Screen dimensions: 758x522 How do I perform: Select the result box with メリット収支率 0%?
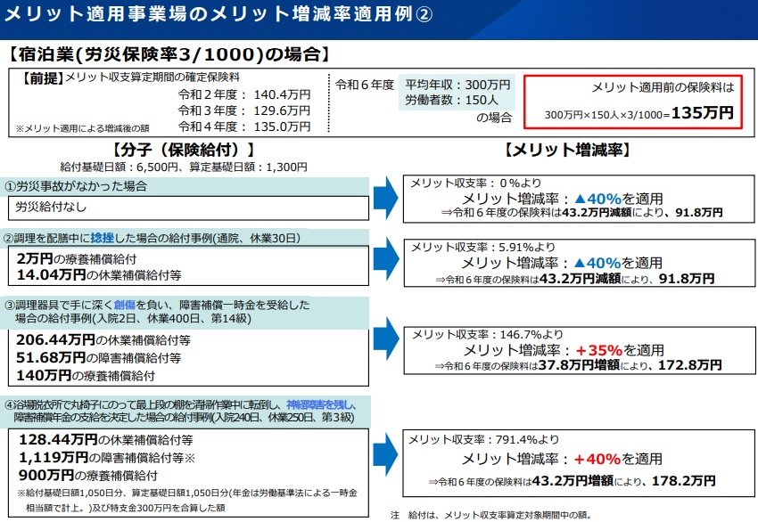(x=565, y=198)
